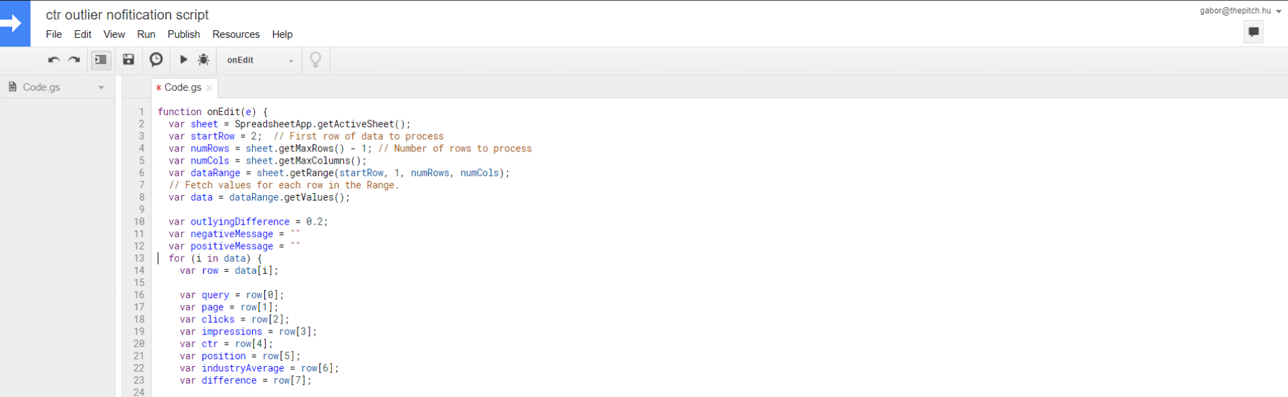This screenshot has width=1288, height=397.
Task: Close the Code.gs editor tab
Action: [209, 87]
